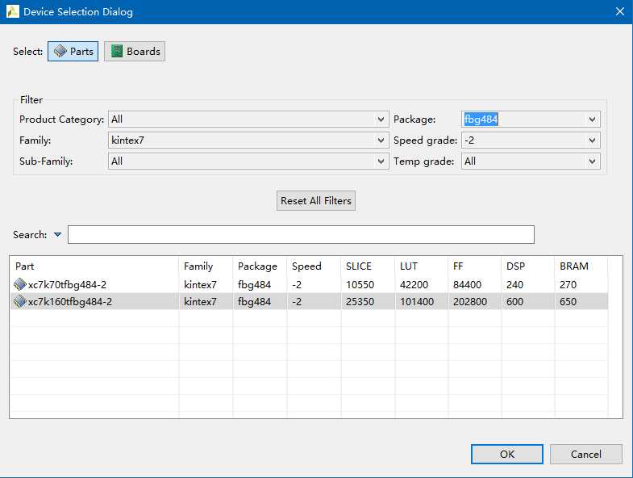Click Reset All Filters button
Image resolution: width=633 pixels, height=478 pixels.
coord(316,200)
